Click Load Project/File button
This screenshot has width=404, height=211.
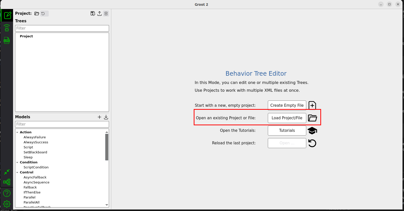[x=287, y=118]
